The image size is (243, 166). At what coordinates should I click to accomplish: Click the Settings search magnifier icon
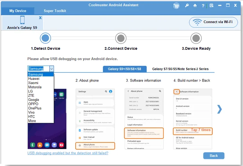click(106, 91)
